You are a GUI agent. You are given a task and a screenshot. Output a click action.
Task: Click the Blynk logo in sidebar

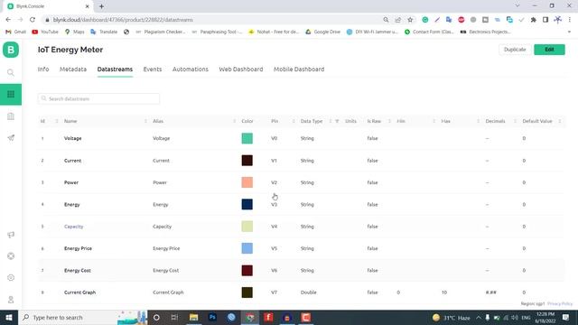pyautogui.click(x=11, y=50)
